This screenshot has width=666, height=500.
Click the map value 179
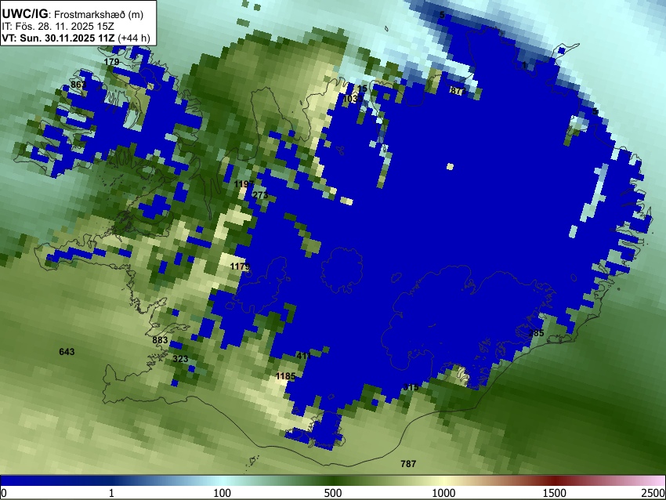click(x=111, y=62)
